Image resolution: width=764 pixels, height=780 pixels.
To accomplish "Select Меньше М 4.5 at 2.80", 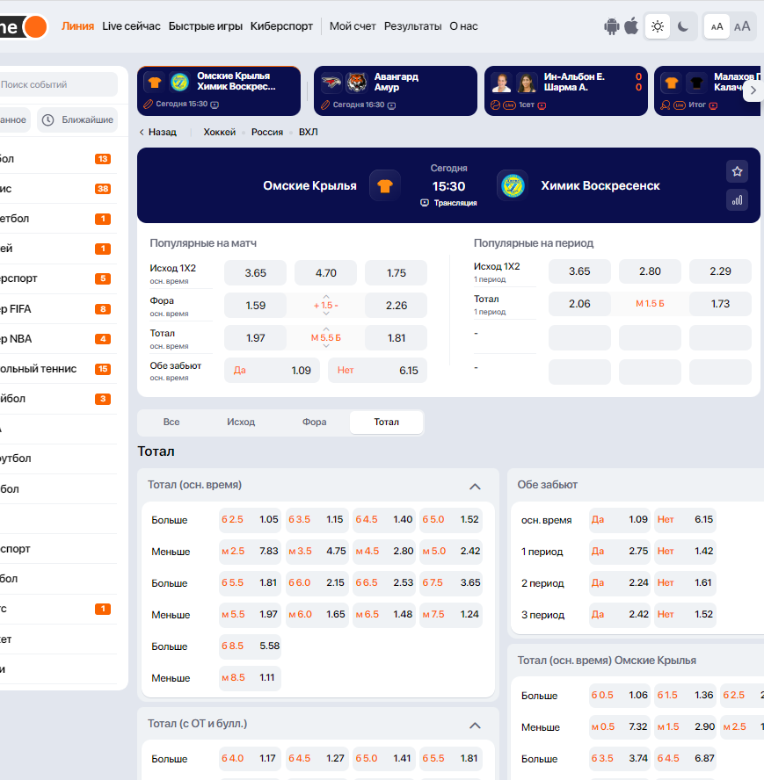I will pos(384,551).
